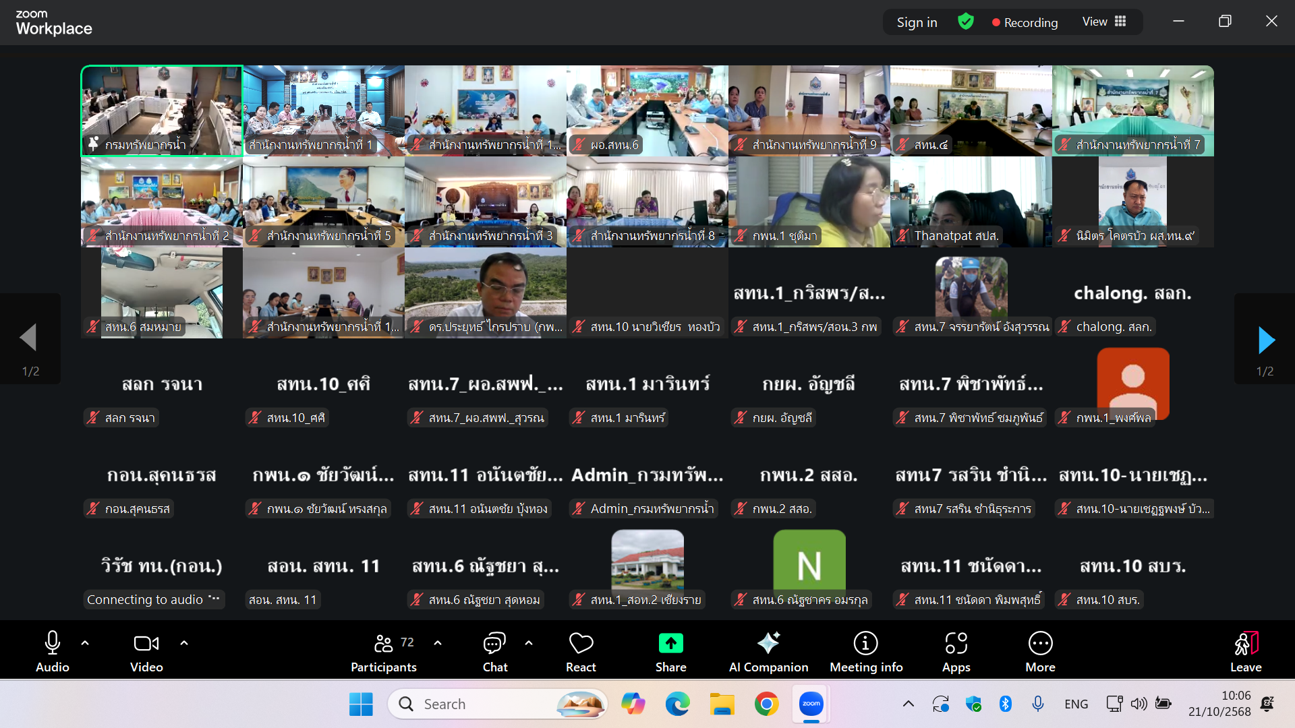Open the Meeting info icon
Viewport: 1295px width, 728px height.
[865, 644]
